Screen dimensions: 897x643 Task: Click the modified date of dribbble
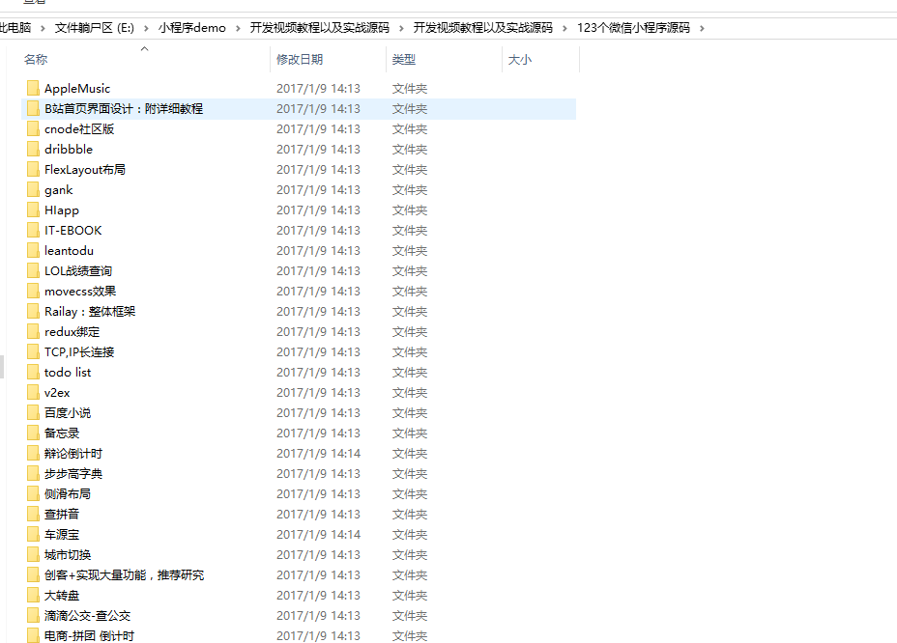click(x=318, y=150)
